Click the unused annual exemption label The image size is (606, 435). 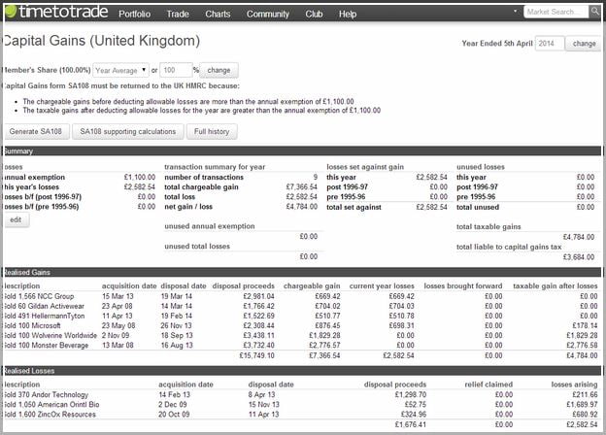click(x=210, y=226)
